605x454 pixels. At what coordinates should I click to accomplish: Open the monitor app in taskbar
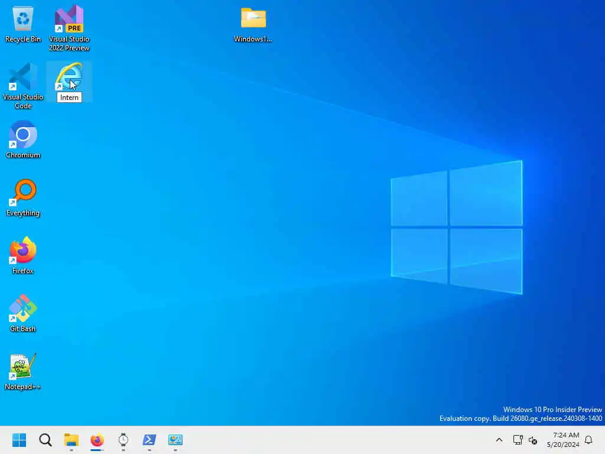click(x=175, y=440)
